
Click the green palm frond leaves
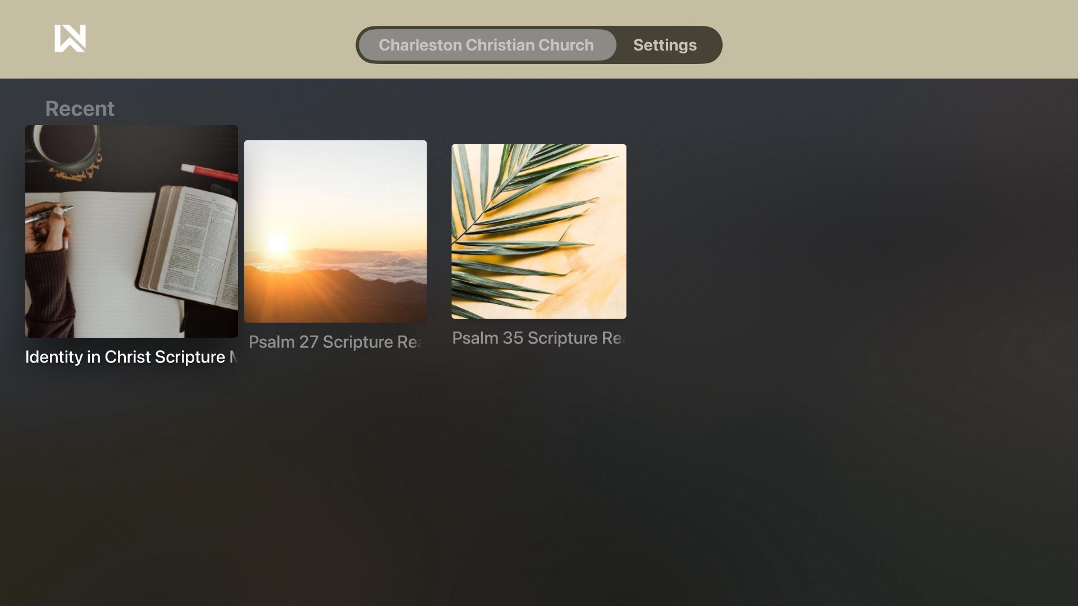pyautogui.click(x=517, y=224)
